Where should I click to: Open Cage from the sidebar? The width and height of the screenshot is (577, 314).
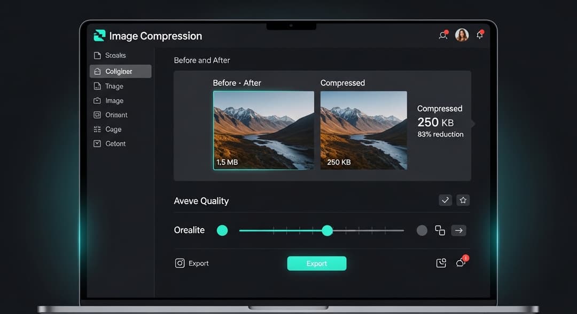pyautogui.click(x=120, y=129)
